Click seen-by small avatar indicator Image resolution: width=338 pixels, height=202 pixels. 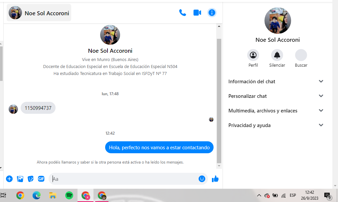click(x=211, y=119)
